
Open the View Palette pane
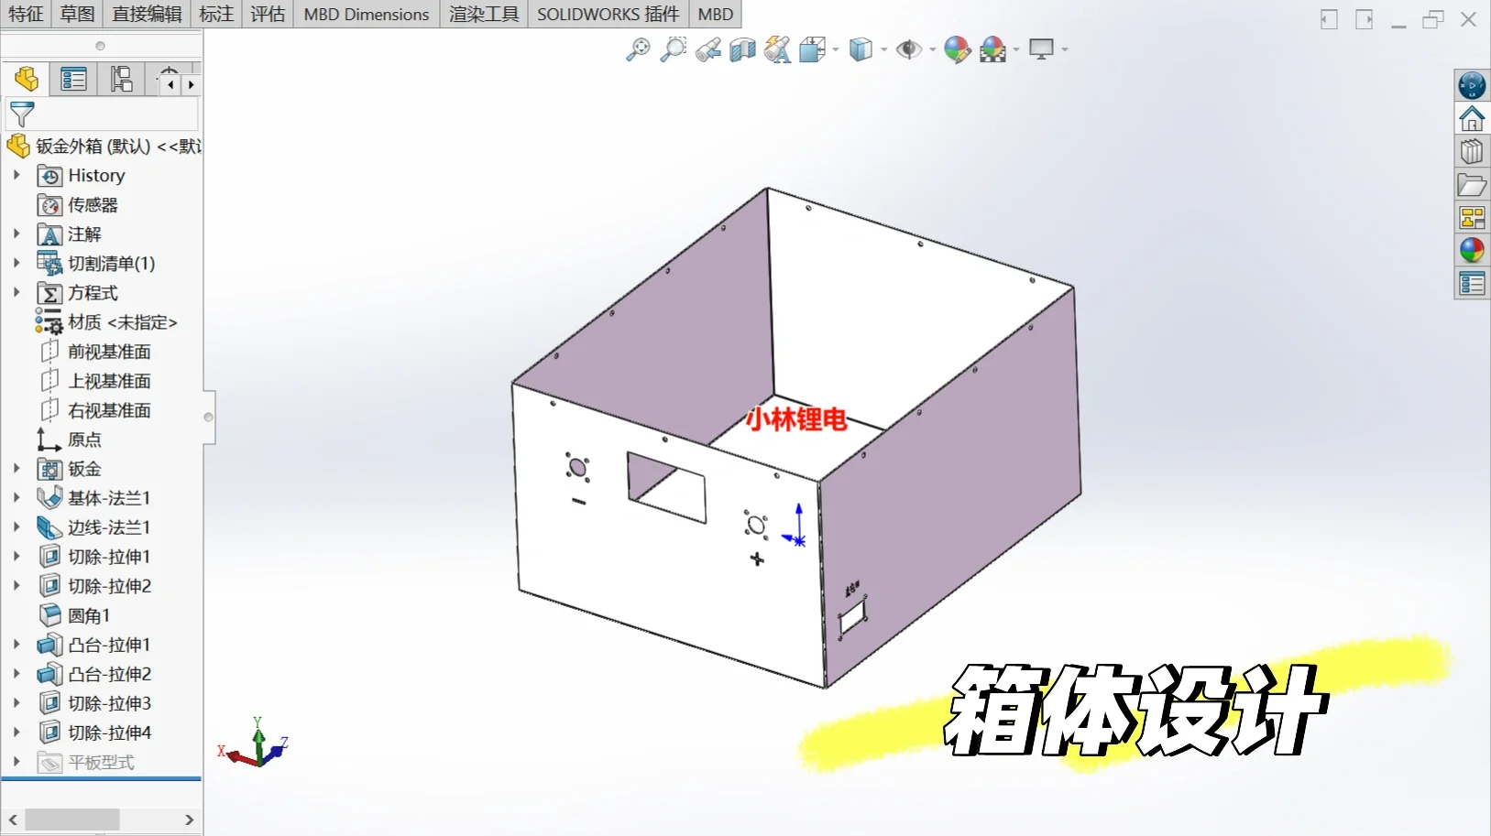pos(1472,218)
